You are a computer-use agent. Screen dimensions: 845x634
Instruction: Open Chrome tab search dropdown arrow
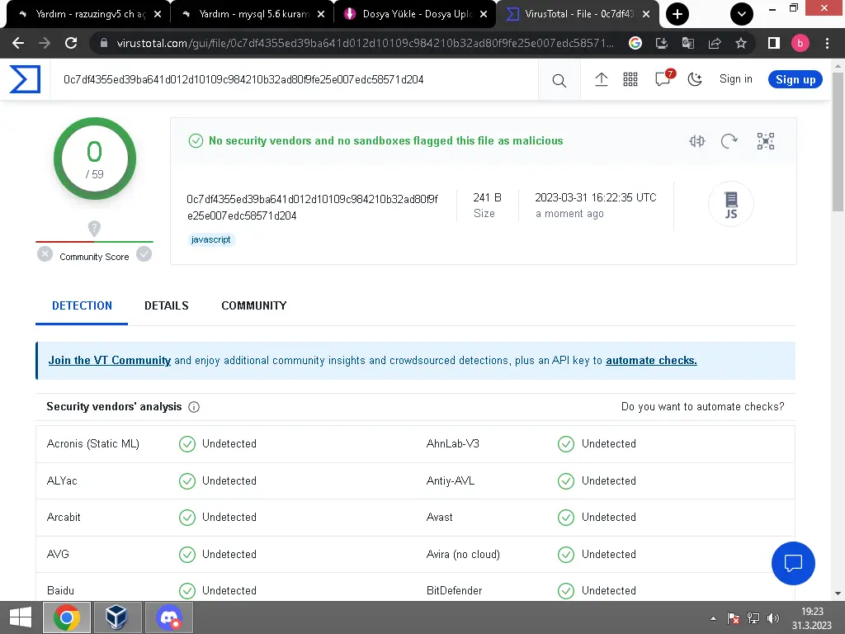click(x=742, y=14)
